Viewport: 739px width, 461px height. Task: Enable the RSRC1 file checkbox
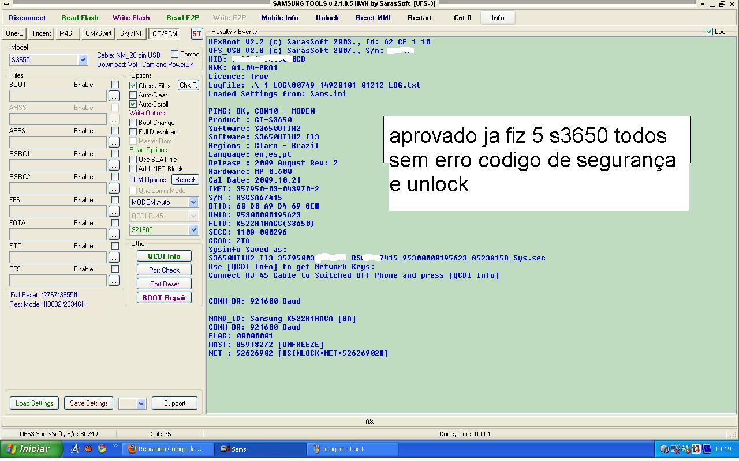[115, 153]
